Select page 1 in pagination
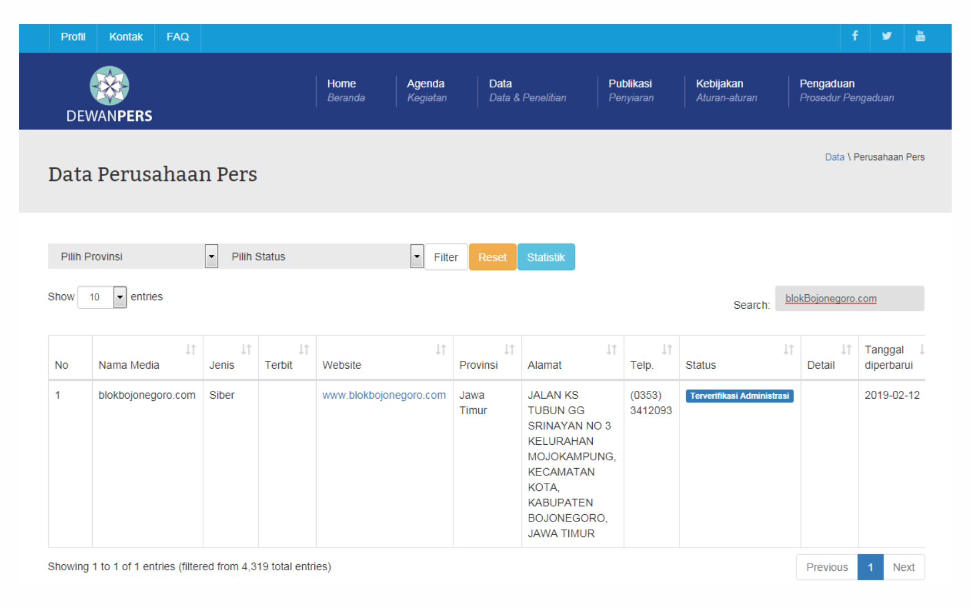This screenshot has height=608, width=971. 870,567
